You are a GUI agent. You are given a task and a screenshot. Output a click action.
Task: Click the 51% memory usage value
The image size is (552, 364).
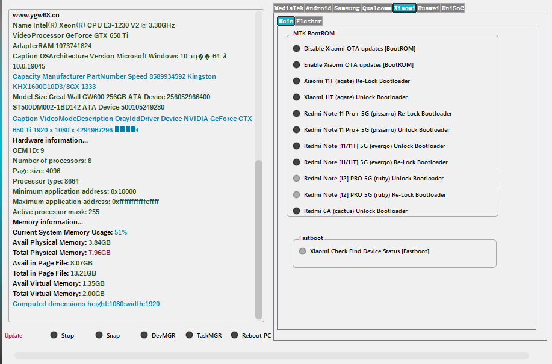coord(121,232)
